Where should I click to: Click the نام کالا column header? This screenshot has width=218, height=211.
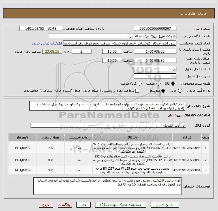132,138
